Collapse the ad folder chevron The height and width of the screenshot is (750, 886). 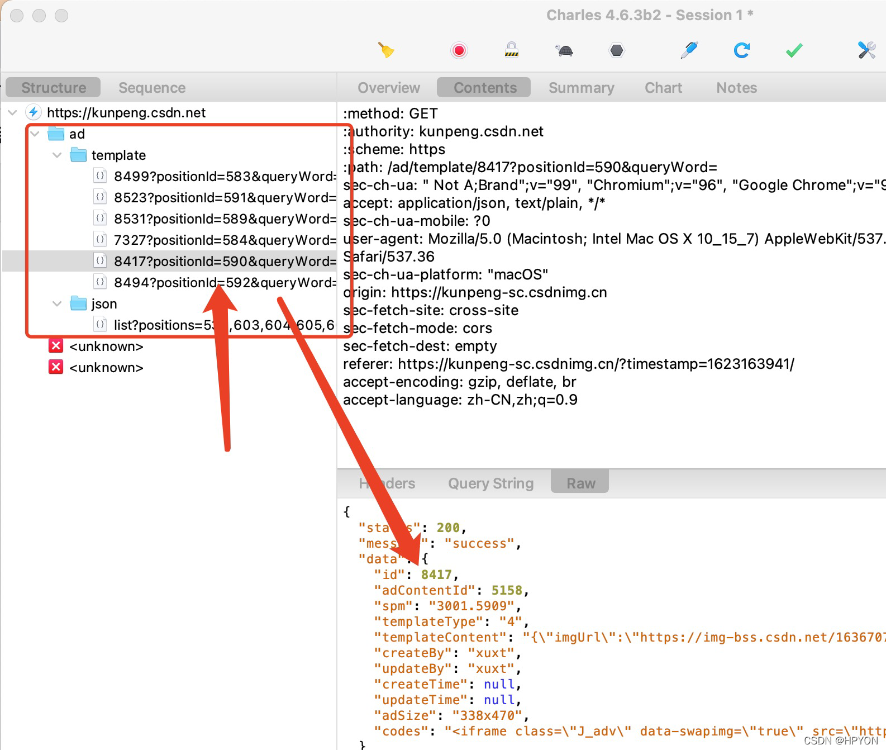pyautogui.click(x=35, y=134)
